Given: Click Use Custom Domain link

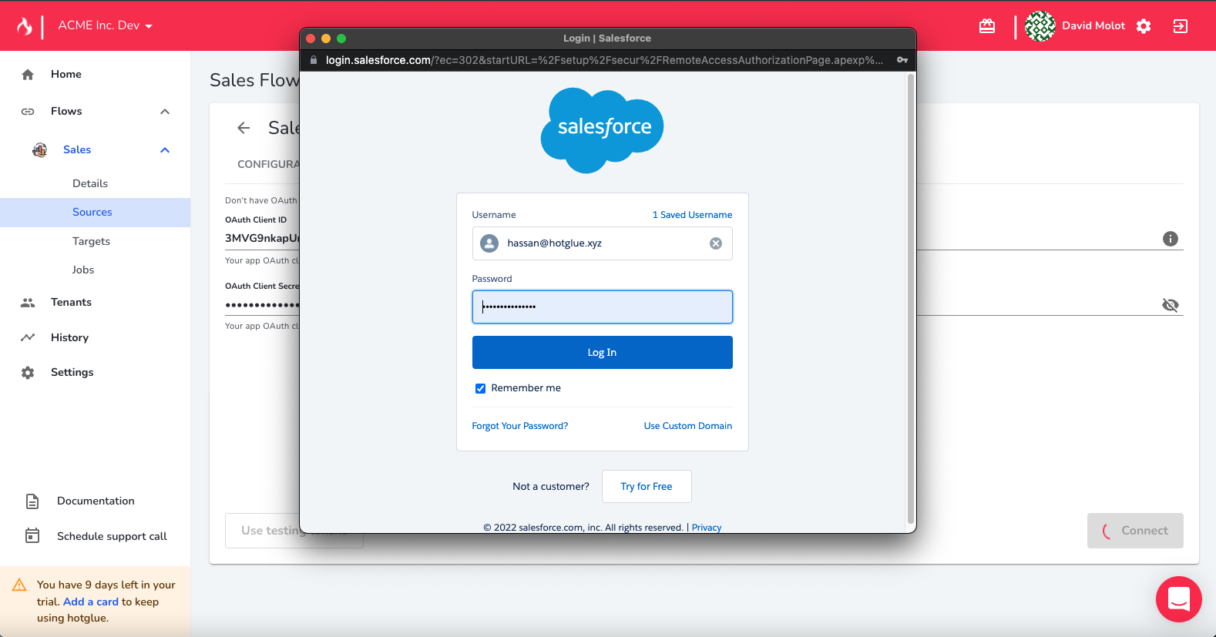Looking at the screenshot, I should pos(688,426).
